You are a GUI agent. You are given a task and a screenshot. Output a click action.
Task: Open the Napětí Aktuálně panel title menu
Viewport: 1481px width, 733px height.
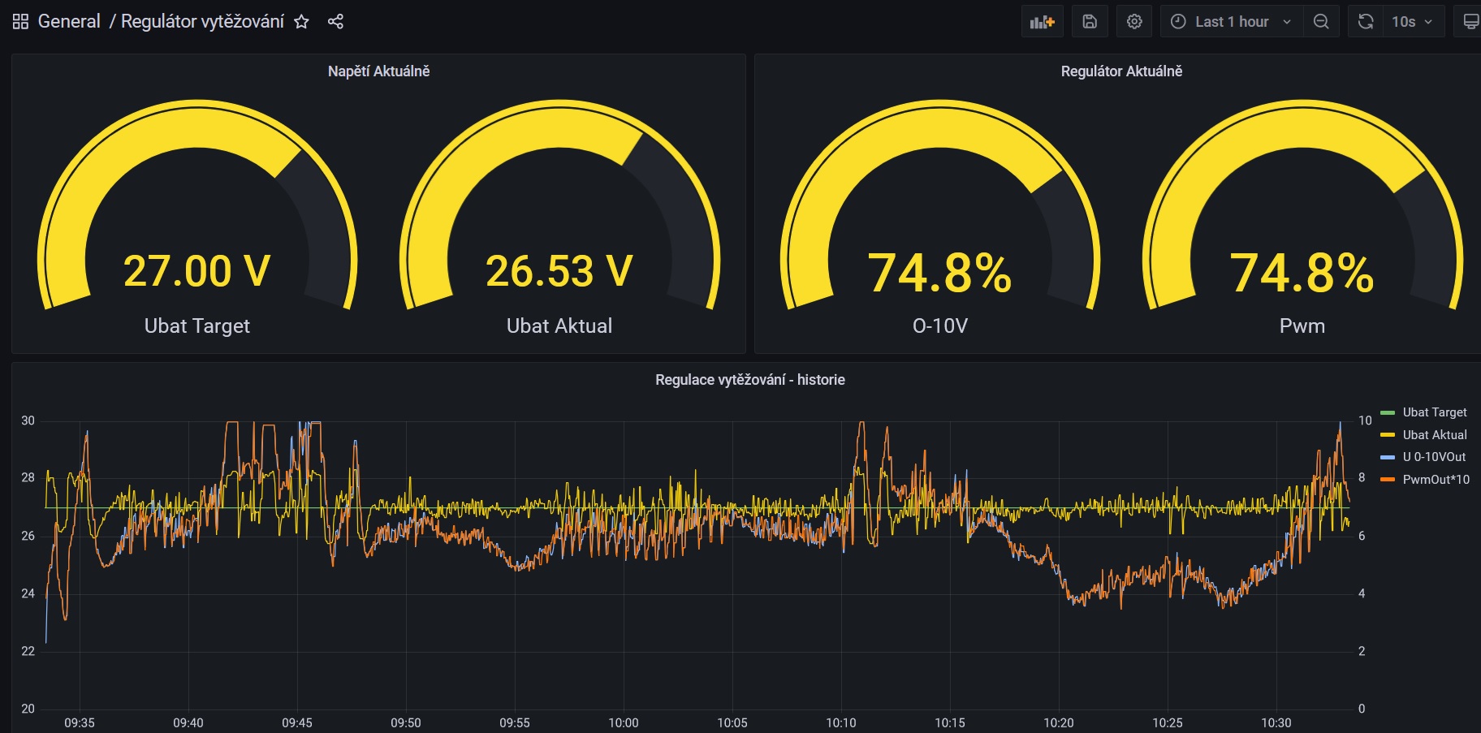click(x=378, y=71)
